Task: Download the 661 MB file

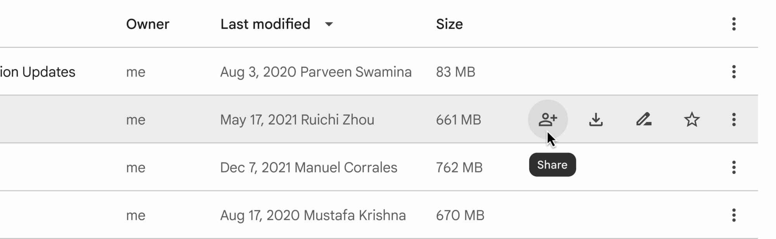Action: click(x=596, y=119)
